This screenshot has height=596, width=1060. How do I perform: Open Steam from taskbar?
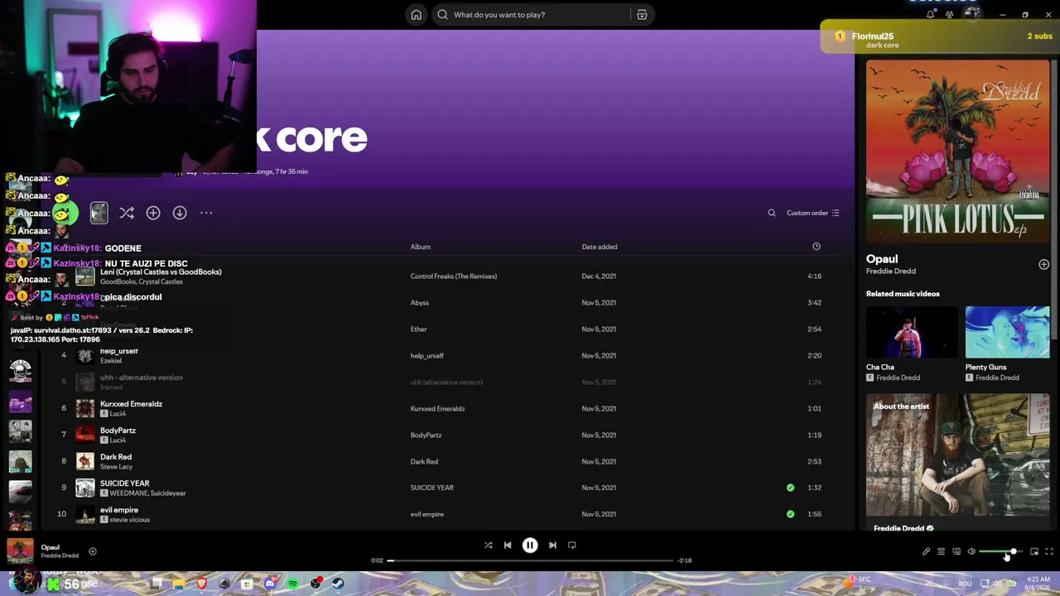pyautogui.click(x=338, y=584)
